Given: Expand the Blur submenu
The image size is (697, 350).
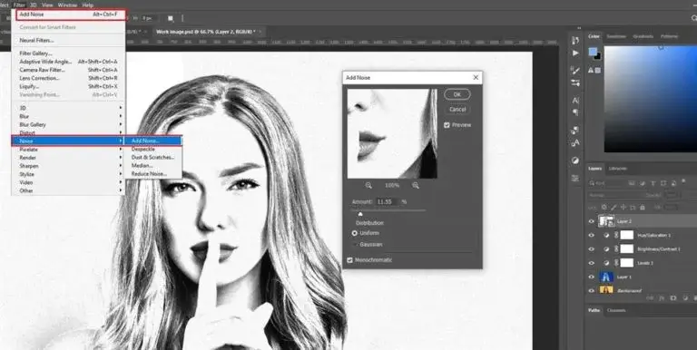Looking at the screenshot, I should tap(68, 116).
